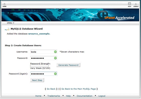141x99 pixels.
Task: Click the password strength meter bar
Action: click(x=39, y=66)
